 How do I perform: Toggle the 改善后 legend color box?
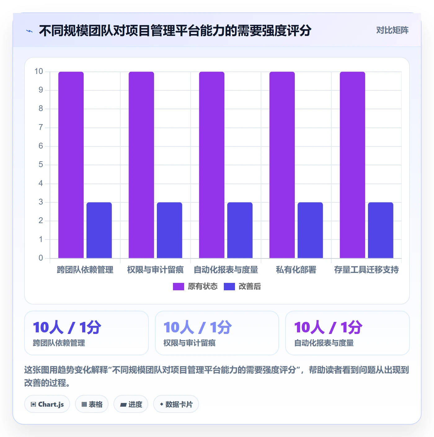229,287
